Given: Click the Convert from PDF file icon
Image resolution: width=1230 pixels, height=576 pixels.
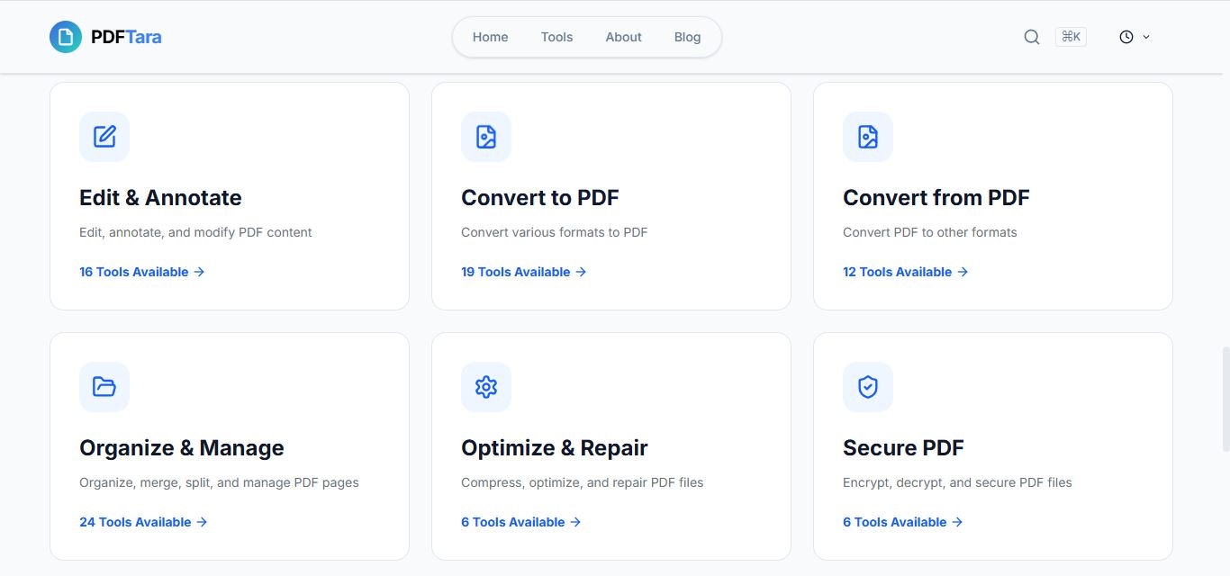Looking at the screenshot, I should (x=867, y=136).
